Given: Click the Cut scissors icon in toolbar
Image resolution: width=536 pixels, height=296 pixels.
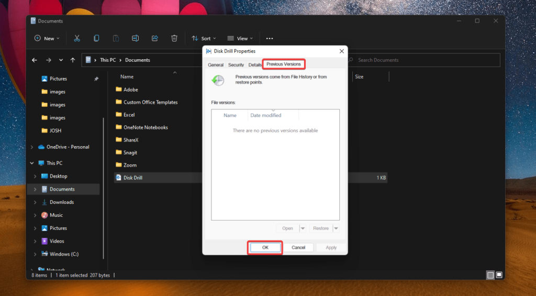Looking at the screenshot, I should tap(77, 38).
